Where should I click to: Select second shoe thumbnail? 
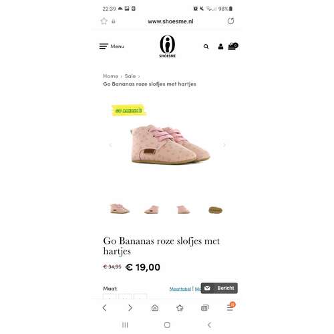pyautogui.click(x=152, y=210)
